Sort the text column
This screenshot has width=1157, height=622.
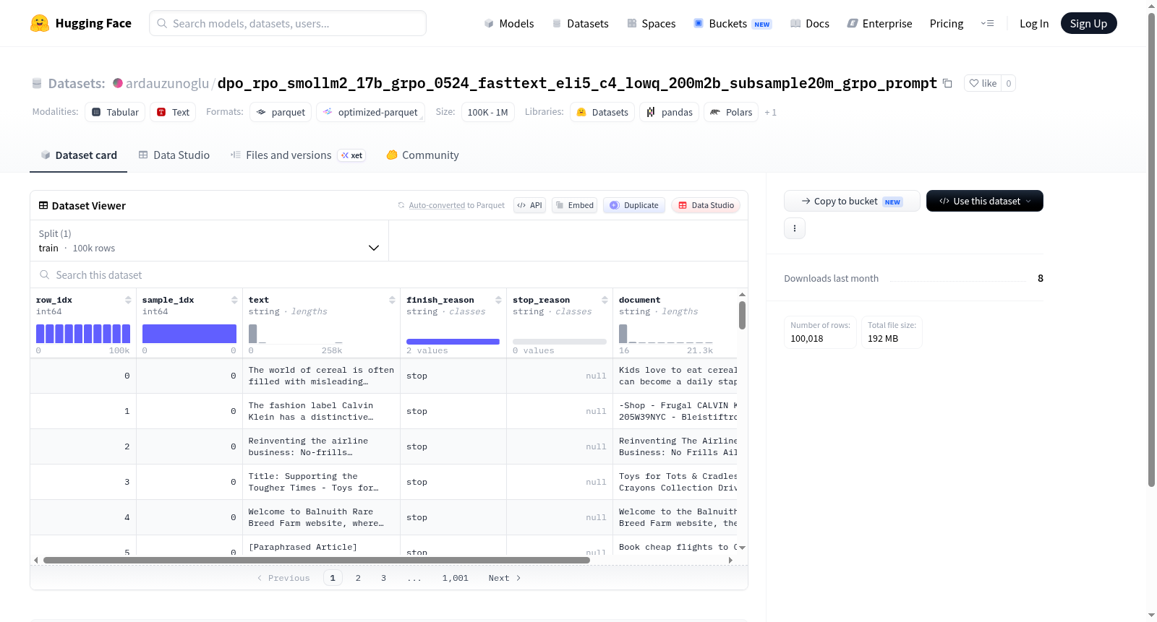(392, 300)
